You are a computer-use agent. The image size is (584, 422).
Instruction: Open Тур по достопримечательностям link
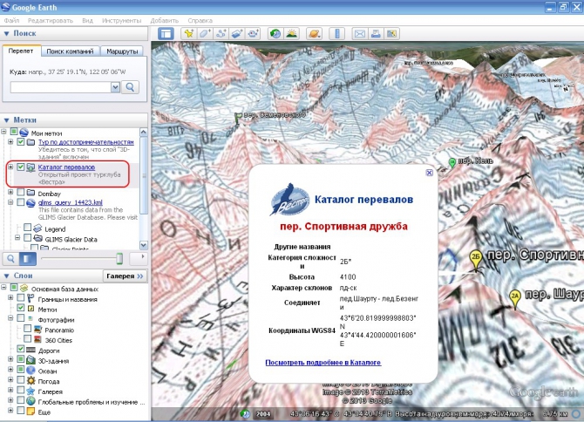(x=86, y=142)
